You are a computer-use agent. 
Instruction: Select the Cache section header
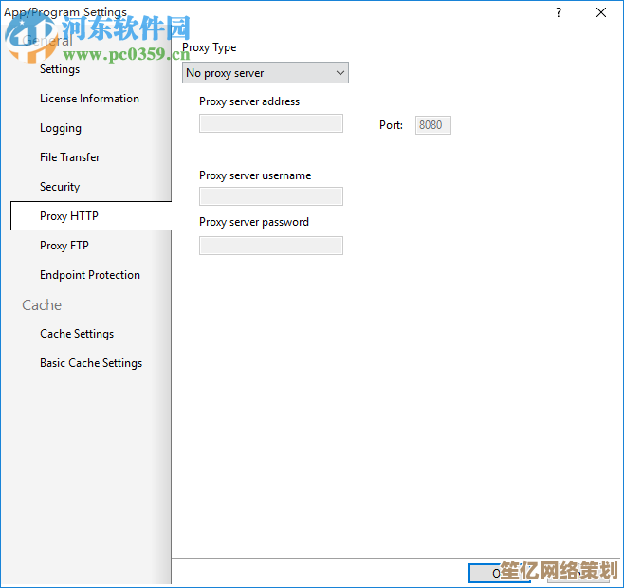pyautogui.click(x=42, y=305)
